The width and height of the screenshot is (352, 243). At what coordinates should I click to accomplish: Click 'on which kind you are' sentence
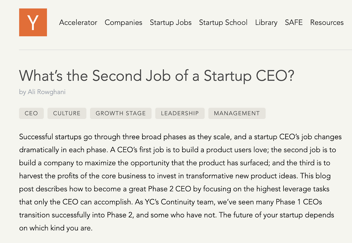coord(55,228)
